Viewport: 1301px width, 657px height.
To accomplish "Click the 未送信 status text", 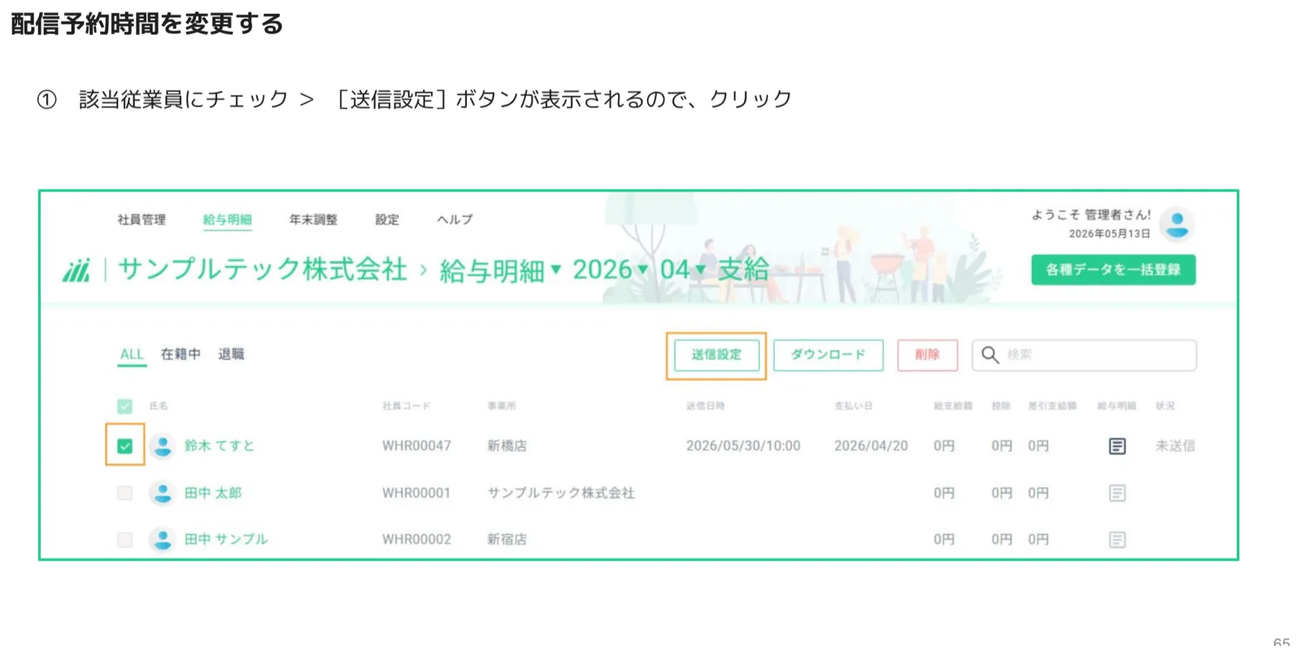I will pos(1175,446).
